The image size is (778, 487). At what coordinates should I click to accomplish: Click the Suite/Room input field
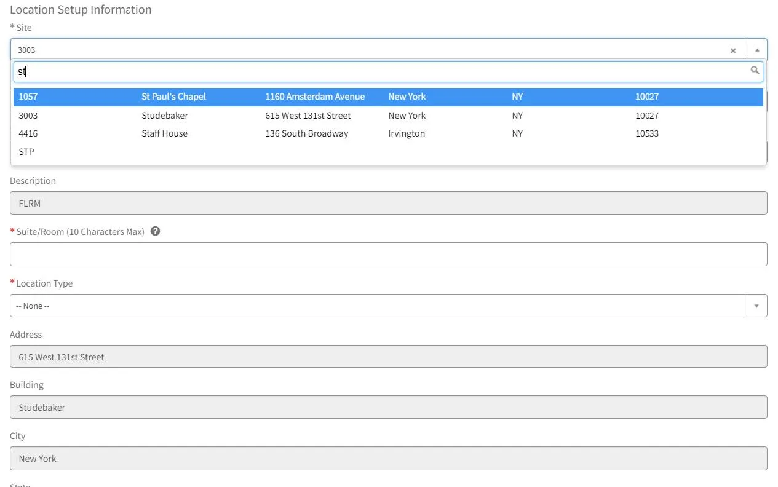pyautogui.click(x=389, y=255)
